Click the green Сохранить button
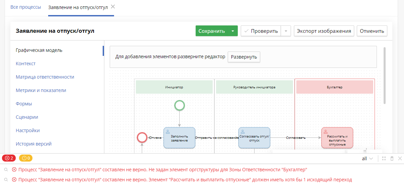 212,31
